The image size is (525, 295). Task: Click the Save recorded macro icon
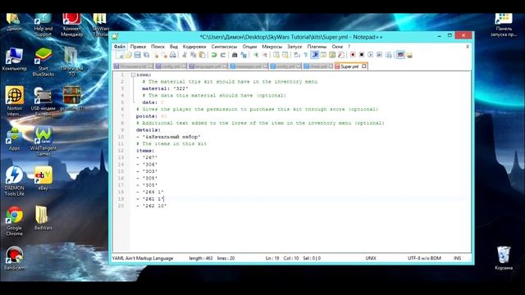[388, 55]
